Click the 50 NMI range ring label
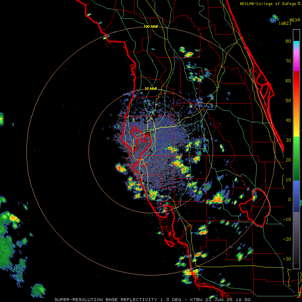The width and height of the screenshot is (302, 302). pyautogui.click(x=151, y=89)
